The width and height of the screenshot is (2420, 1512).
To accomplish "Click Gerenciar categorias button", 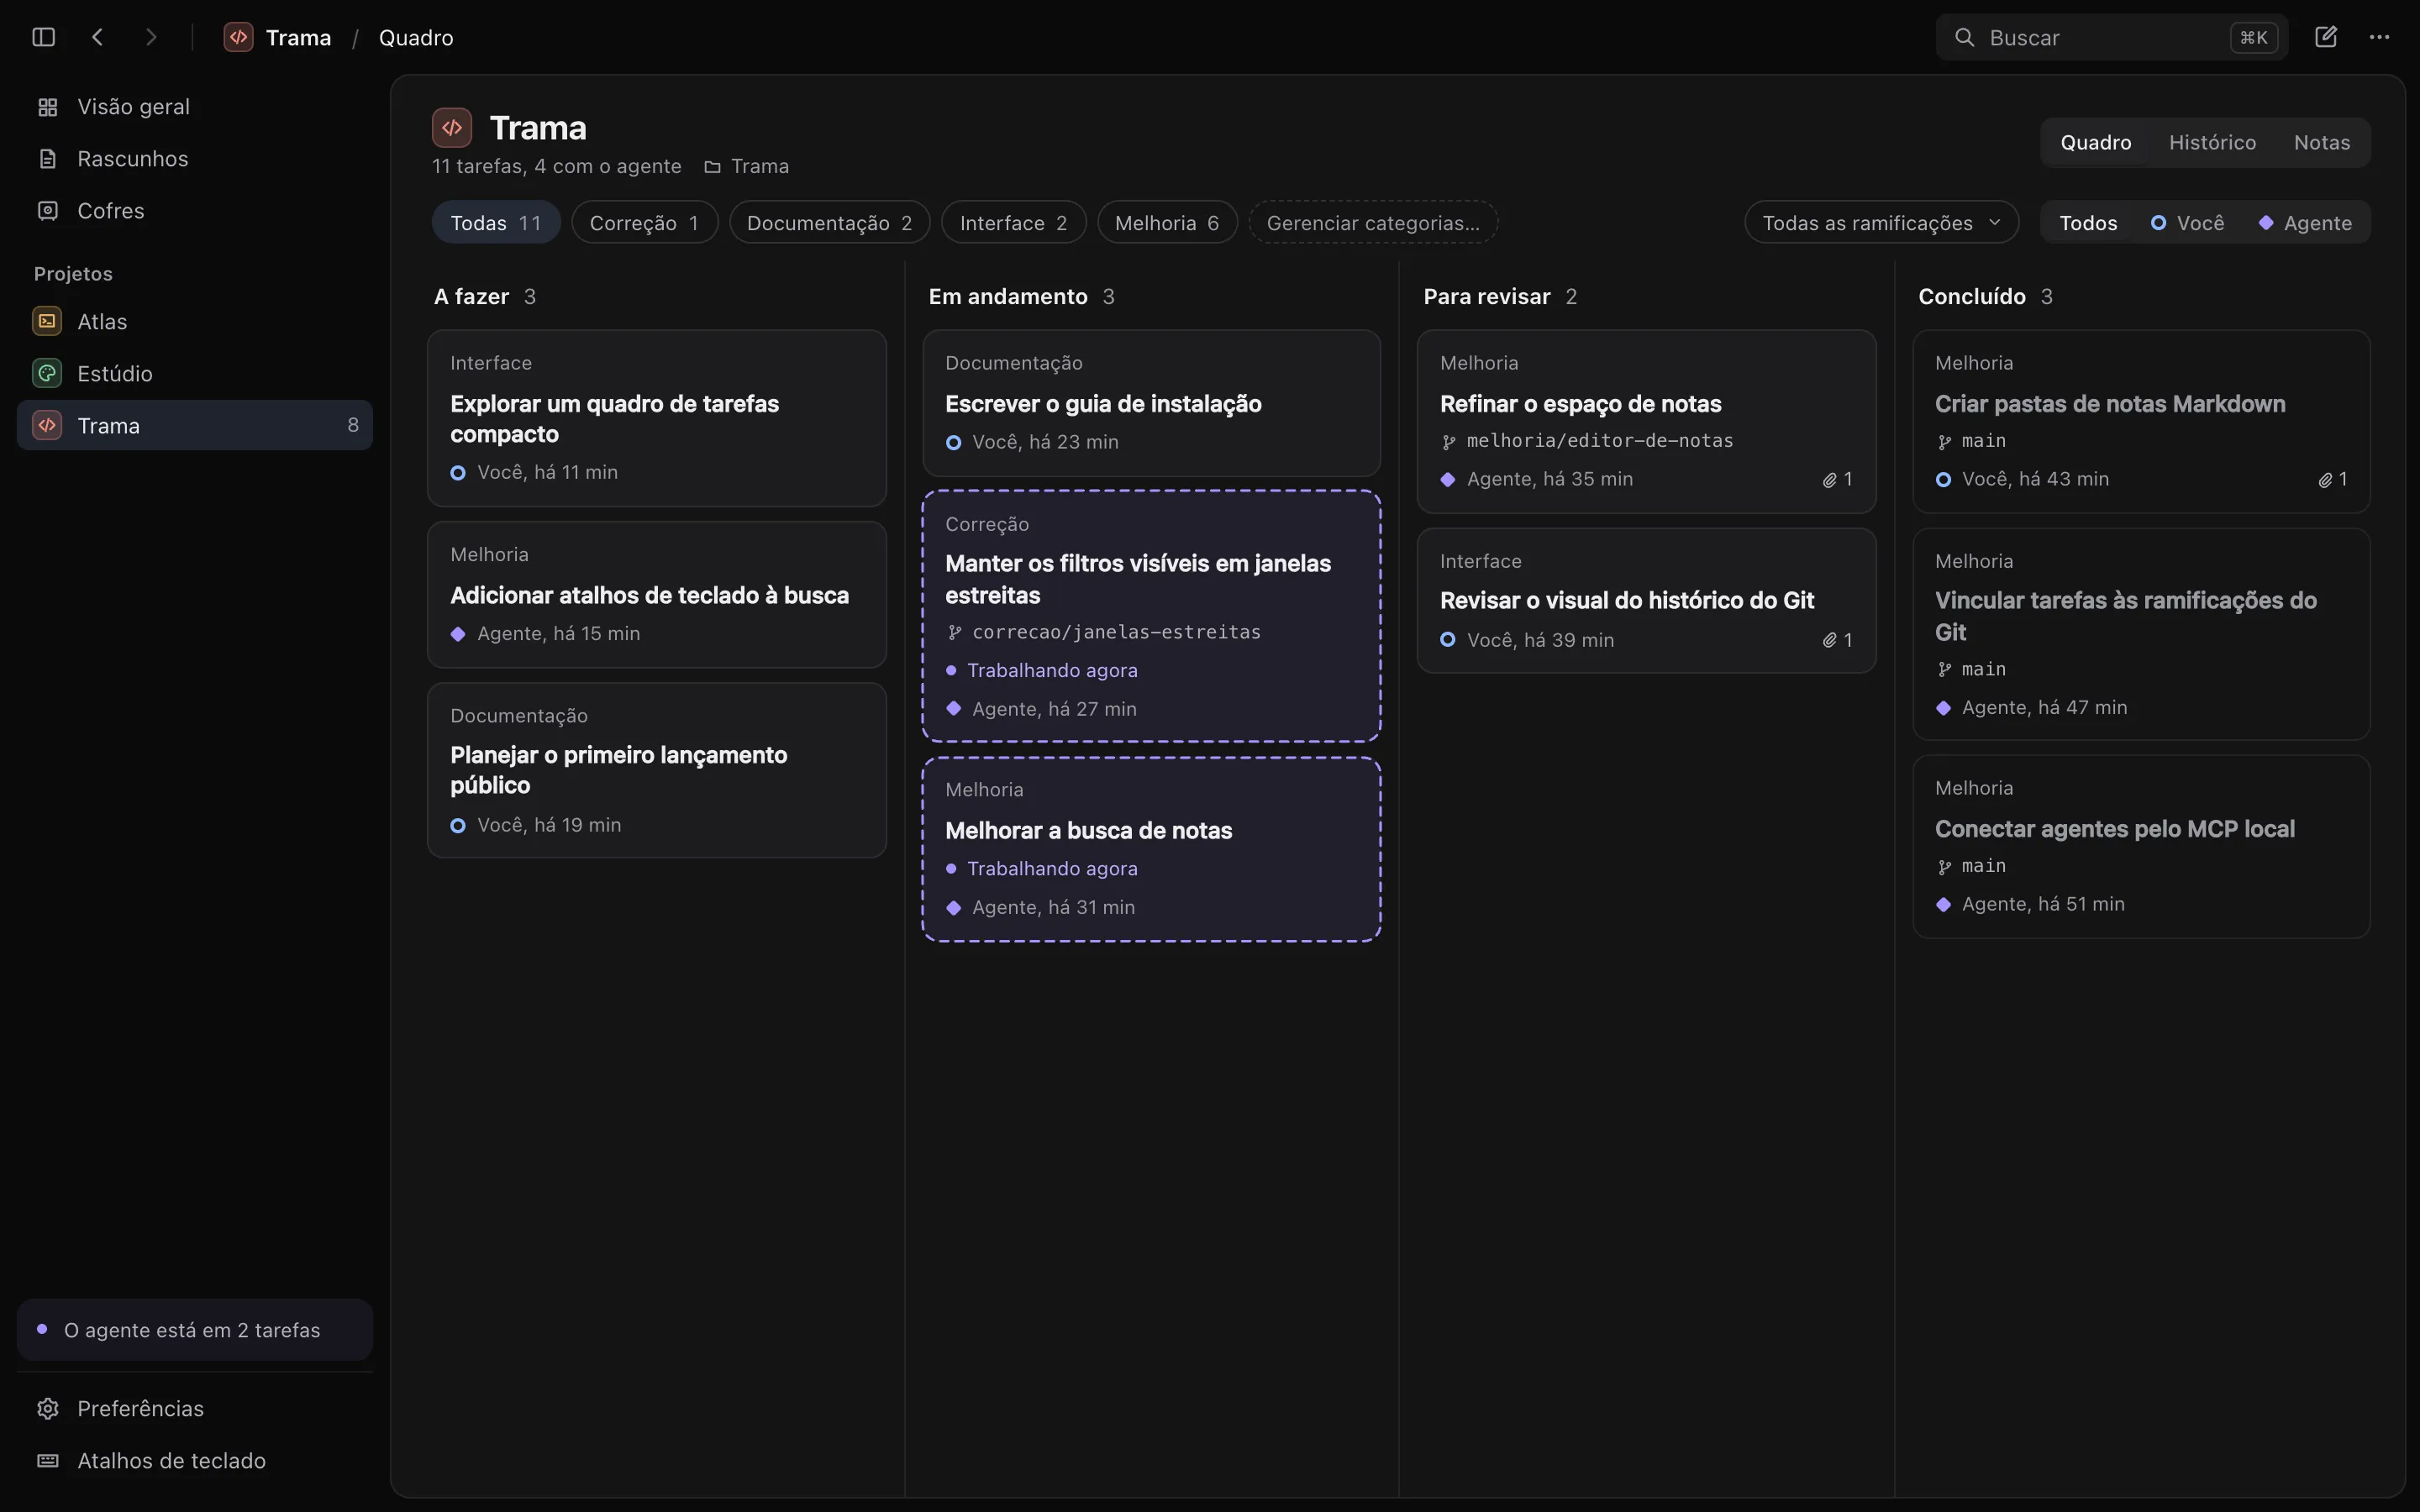I will [x=1373, y=223].
